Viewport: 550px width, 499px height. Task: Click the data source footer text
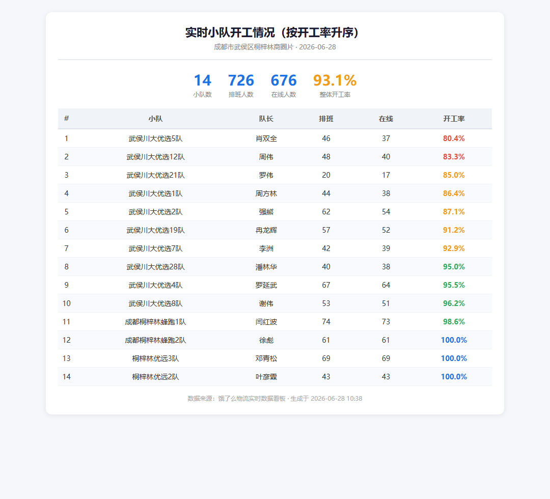pyautogui.click(x=275, y=399)
